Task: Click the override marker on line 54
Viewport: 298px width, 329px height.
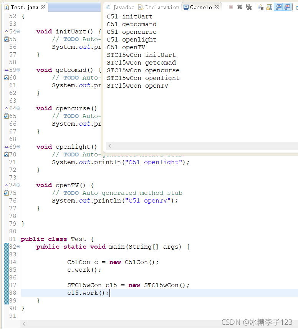Action: pos(7,32)
